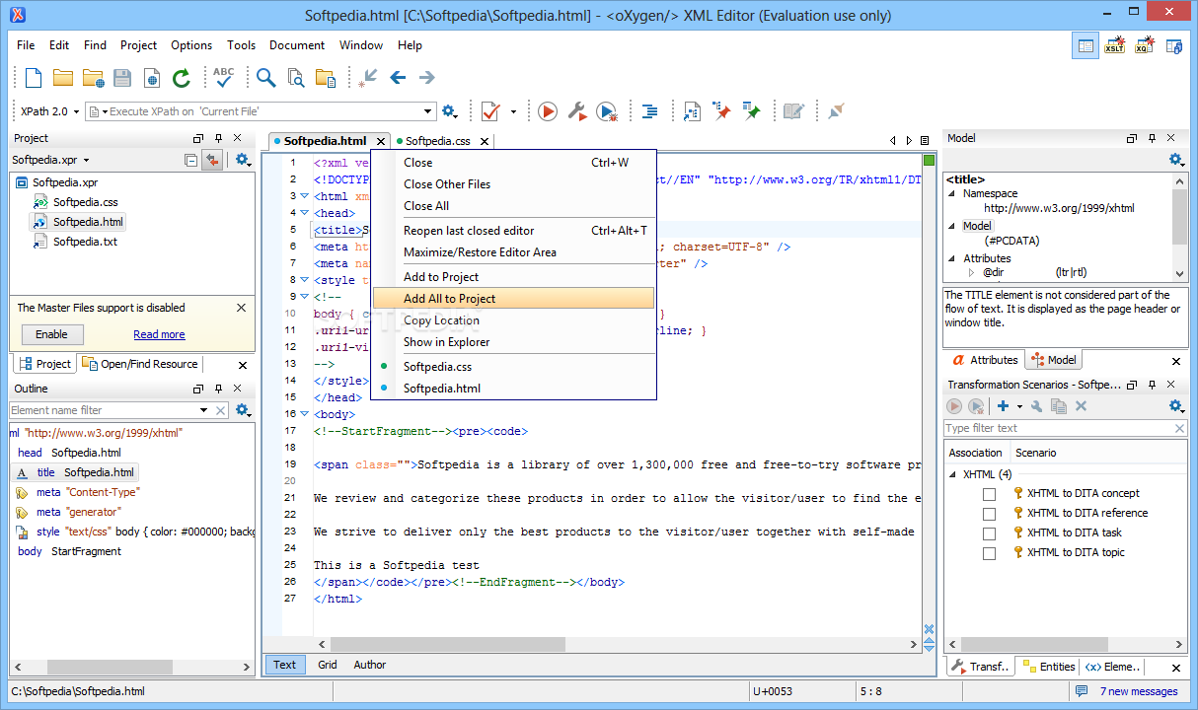This screenshot has height=710, width=1198.
Task: Run the ABC spell check tool
Action: pos(224,77)
